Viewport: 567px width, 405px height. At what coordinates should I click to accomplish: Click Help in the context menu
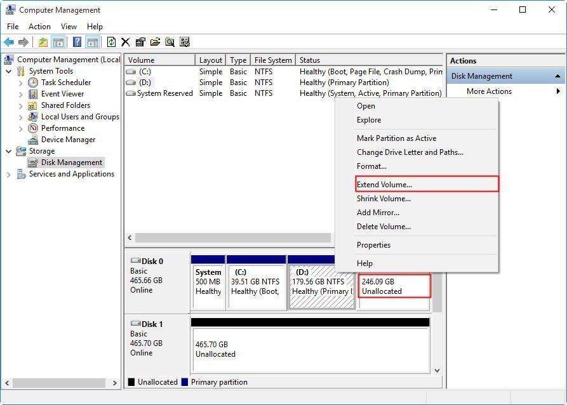(417, 263)
